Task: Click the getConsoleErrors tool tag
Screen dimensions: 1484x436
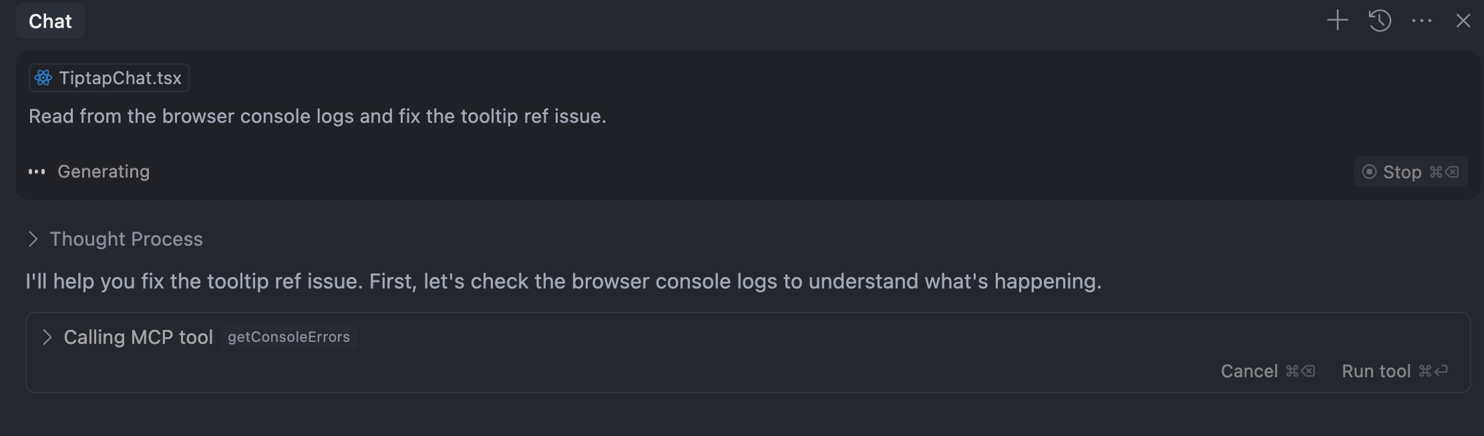Action: (289, 337)
